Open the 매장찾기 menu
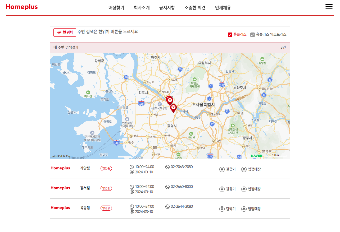This screenshot has width=340, height=232. (x=116, y=8)
